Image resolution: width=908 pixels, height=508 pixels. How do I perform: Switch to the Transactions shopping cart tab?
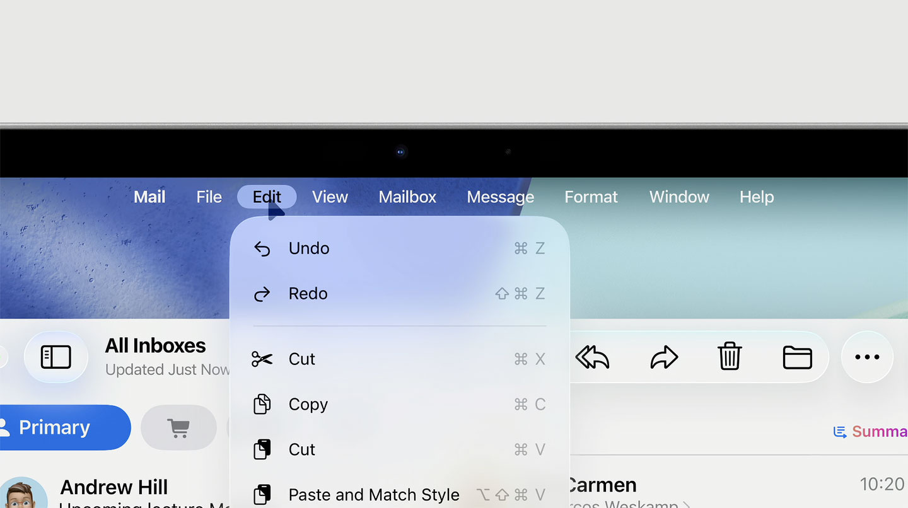pyautogui.click(x=178, y=428)
